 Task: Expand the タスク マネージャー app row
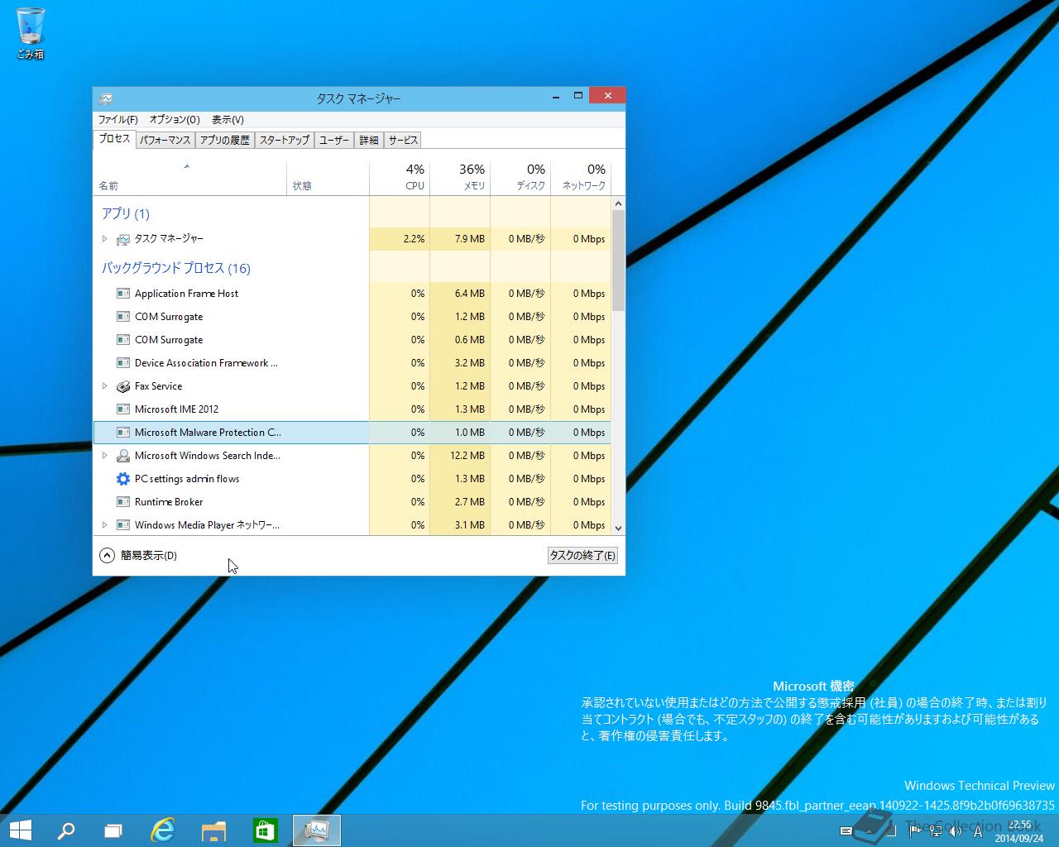tap(104, 239)
